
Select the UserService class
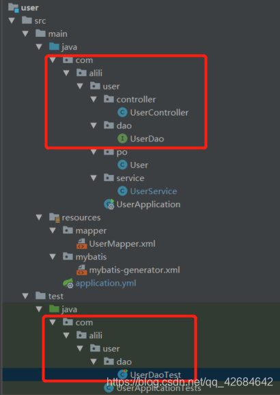pyautogui.click(x=154, y=191)
